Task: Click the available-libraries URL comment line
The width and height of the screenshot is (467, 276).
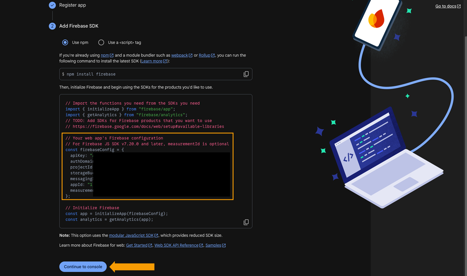Action: (x=145, y=126)
